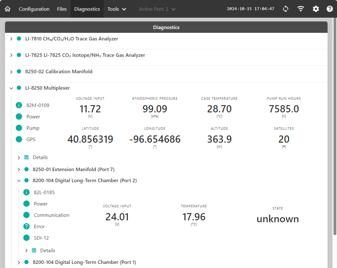
Task: Click the Pump status dot
Action: 19,128
